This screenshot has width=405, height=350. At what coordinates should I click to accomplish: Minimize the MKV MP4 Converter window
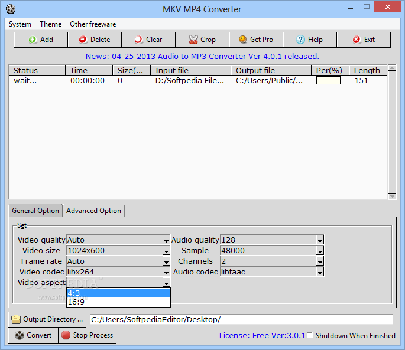point(351,8)
